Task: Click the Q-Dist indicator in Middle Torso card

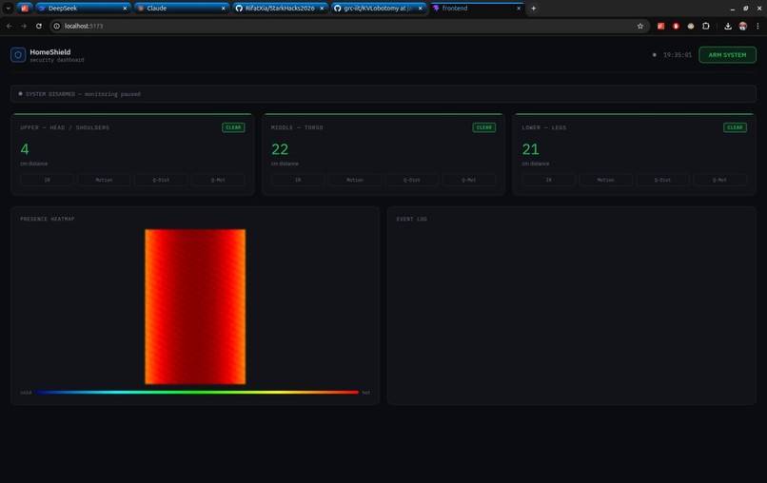Action: tap(412, 180)
